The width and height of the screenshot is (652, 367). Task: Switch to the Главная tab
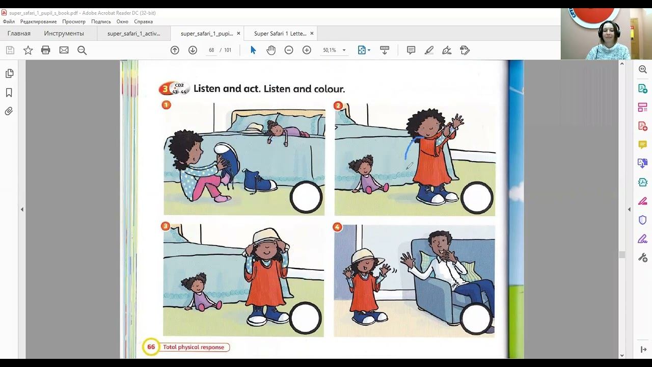point(19,34)
